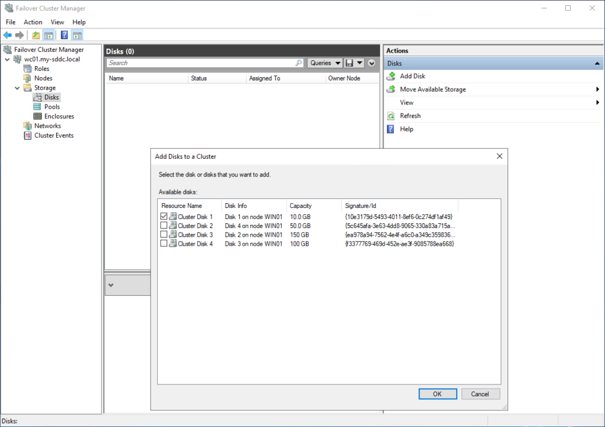Select the Pools storage item
This screenshot has width=605, height=427.
coord(52,107)
